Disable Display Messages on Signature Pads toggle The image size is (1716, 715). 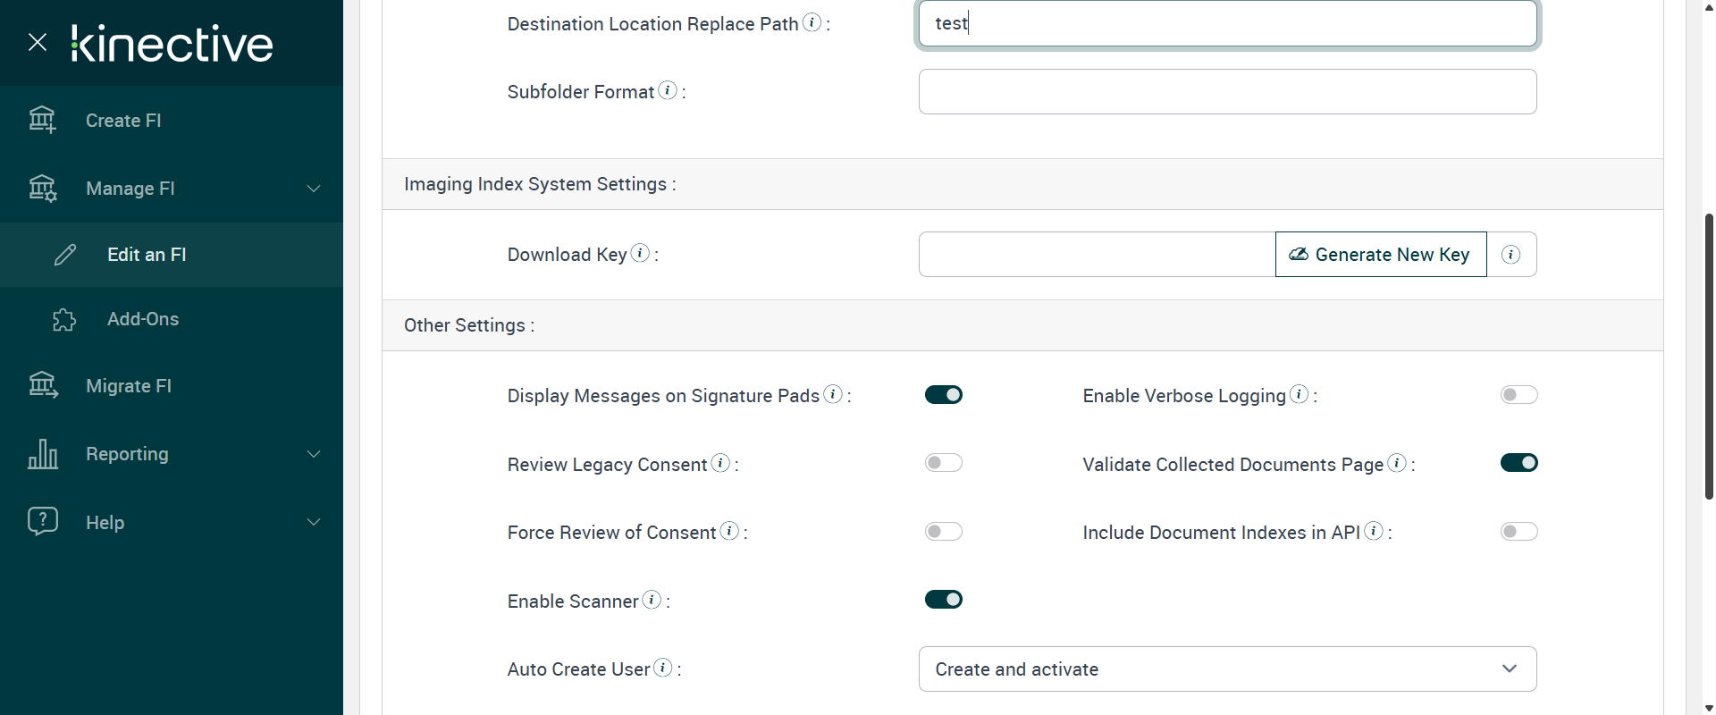coord(943,395)
